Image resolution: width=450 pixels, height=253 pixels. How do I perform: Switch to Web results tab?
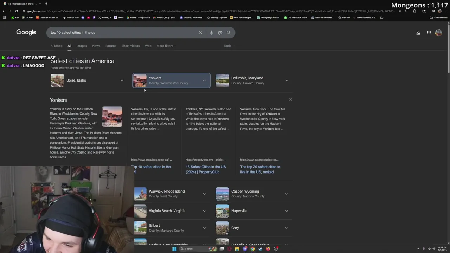point(148,46)
